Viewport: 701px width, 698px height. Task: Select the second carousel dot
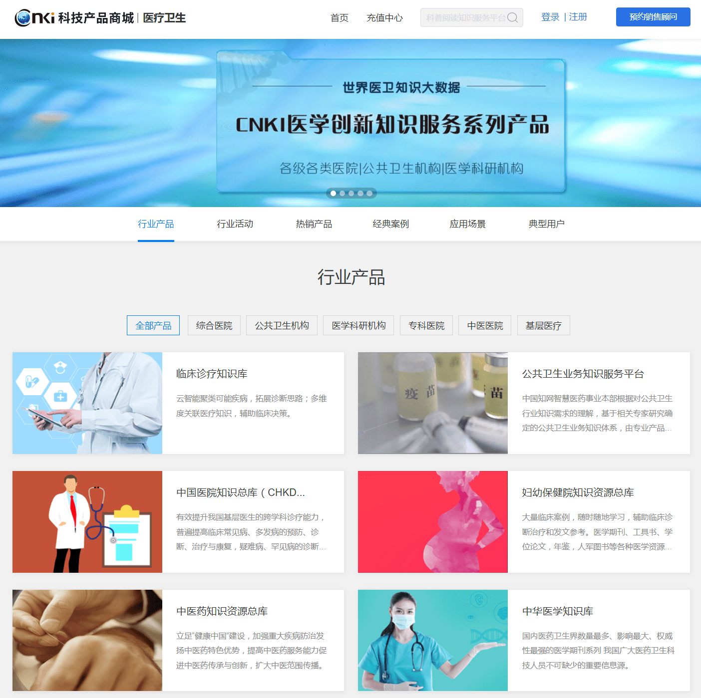coord(342,194)
